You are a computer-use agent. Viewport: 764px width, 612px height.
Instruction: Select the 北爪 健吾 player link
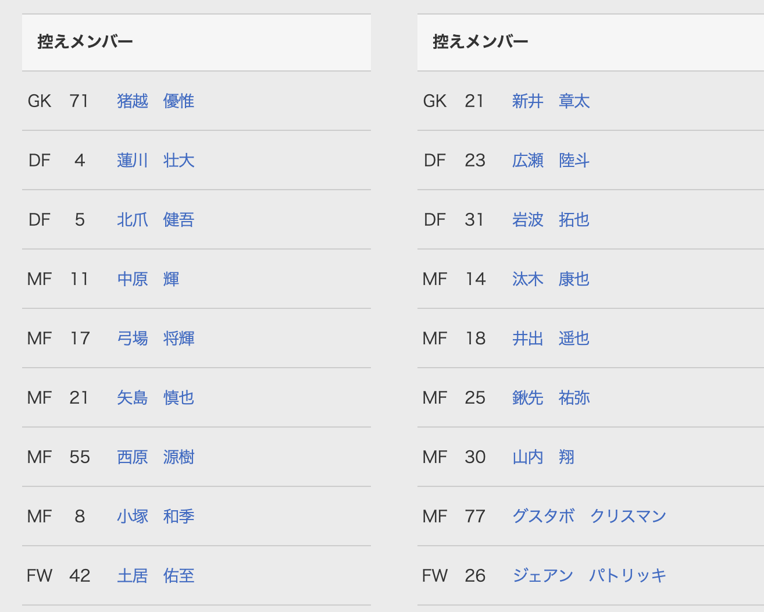(x=155, y=220)
